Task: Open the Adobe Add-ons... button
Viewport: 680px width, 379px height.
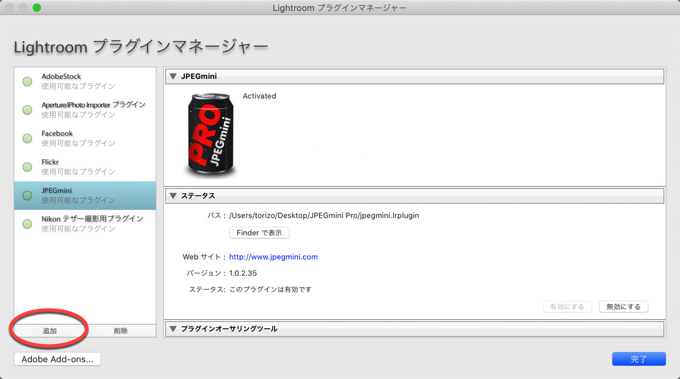Action: click(x=57, y=359)
